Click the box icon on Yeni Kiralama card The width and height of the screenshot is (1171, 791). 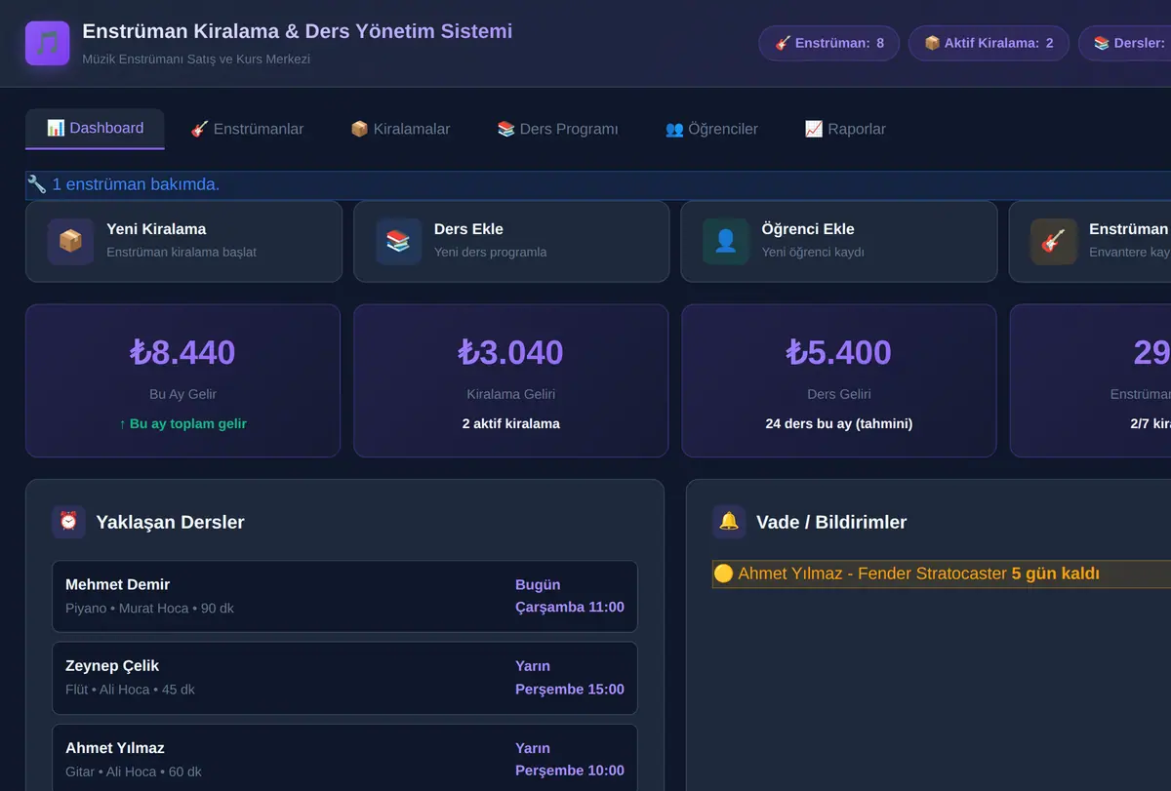(70, 241)
